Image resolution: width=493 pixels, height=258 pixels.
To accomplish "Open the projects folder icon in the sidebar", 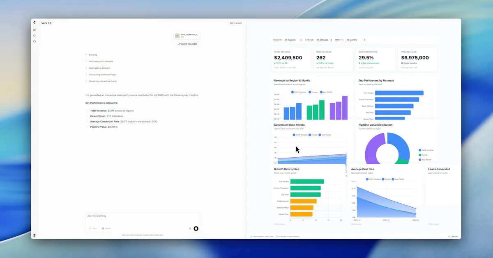I will [x=35, y=41].
